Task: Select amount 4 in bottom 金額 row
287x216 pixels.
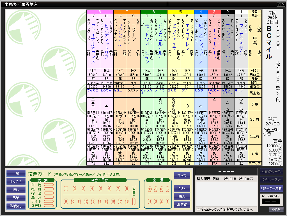Action: click(x=150, y=201)
